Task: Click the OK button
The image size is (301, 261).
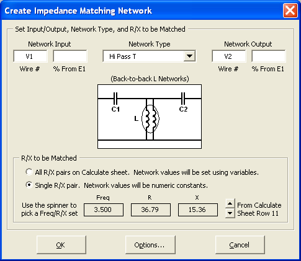Action: click(x=61, y=245)
